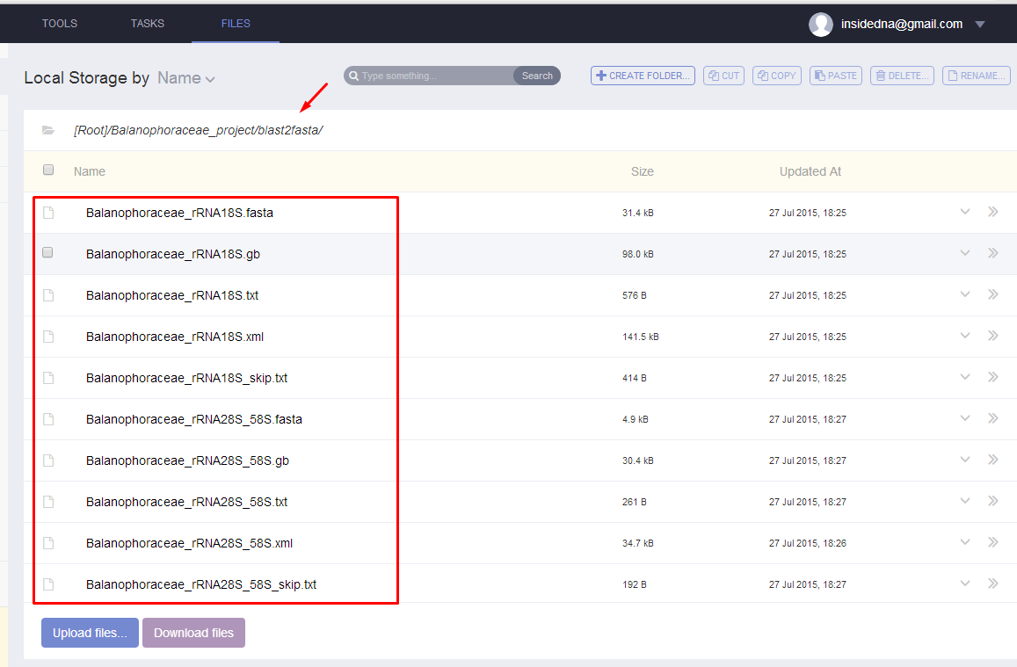Click the CUT toolbar button

(x=723, y=76)
